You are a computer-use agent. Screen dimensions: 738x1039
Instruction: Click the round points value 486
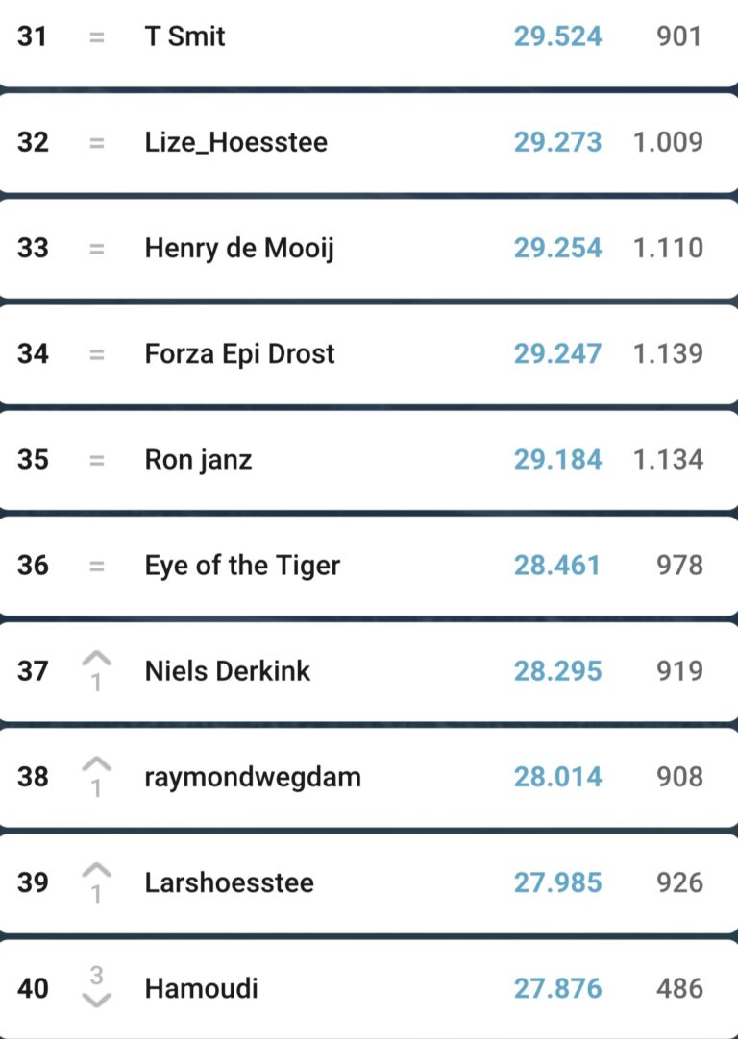tap(679, 988)
